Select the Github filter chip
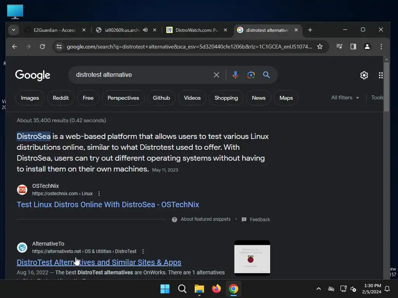Image resolution: width=398 pixels, height=298 pixels. pos(161,98)
